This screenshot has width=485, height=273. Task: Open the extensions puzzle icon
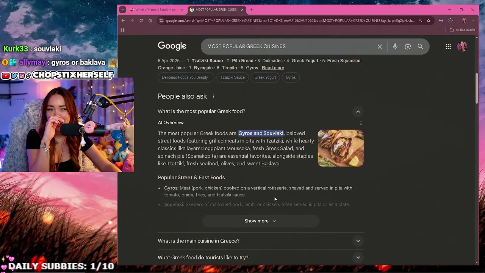[x=450, y=20]
